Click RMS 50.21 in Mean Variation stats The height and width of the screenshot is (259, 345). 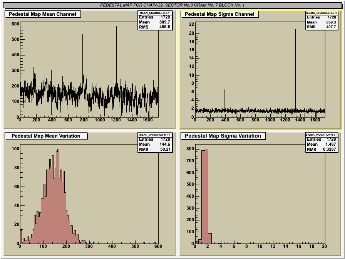click(x=154, y=149)
